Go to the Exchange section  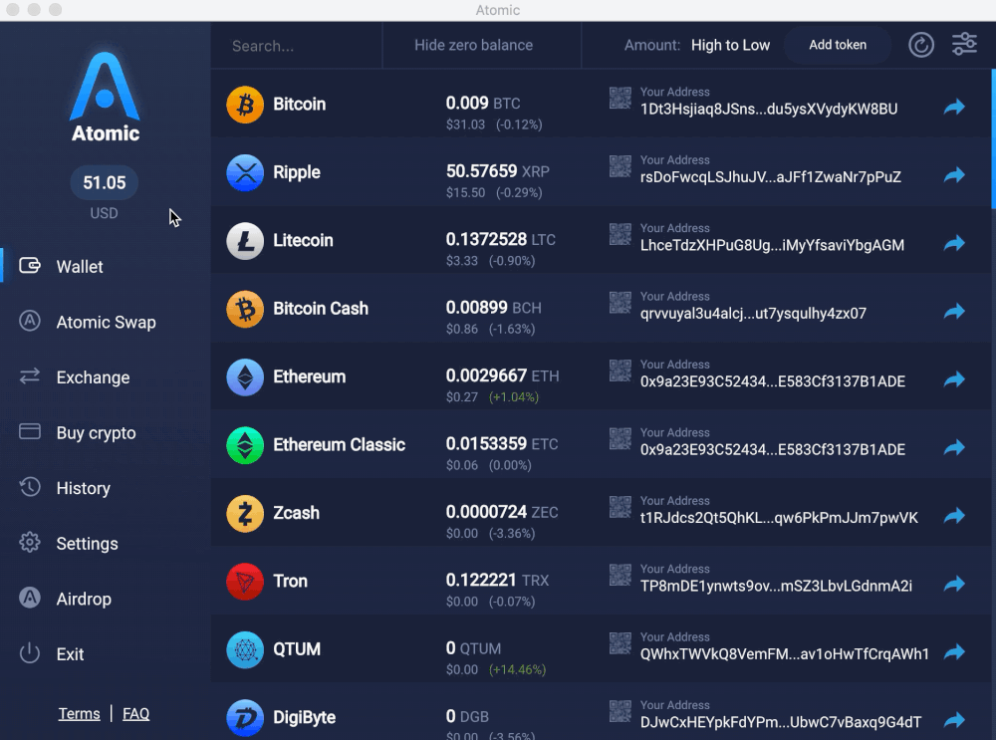[x=93, y=377]
